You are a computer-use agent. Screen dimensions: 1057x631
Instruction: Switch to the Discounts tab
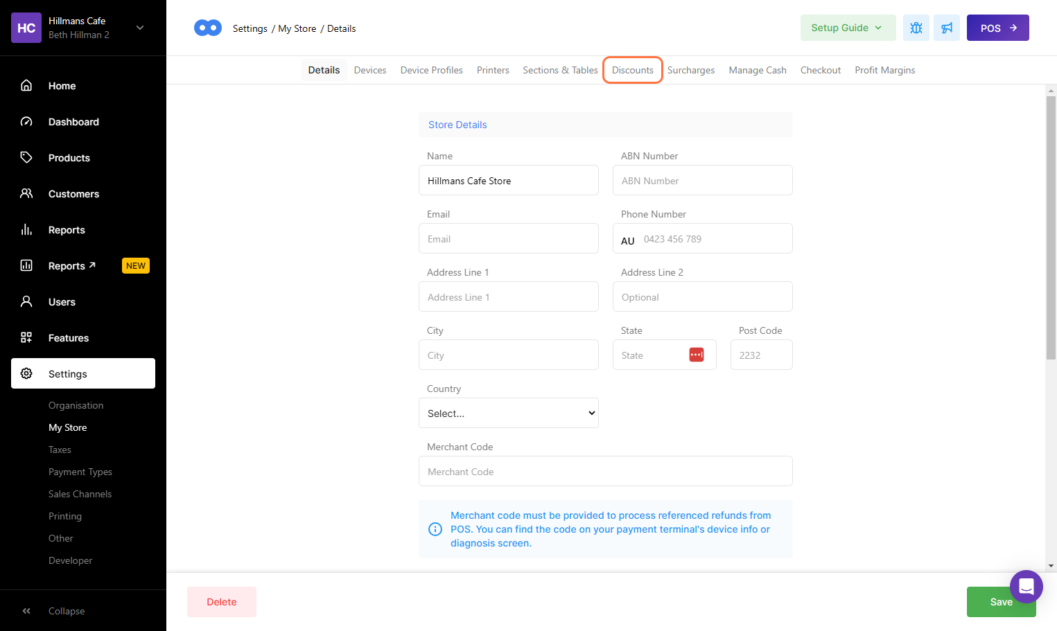pyautogui.click(x=632, y=70)
